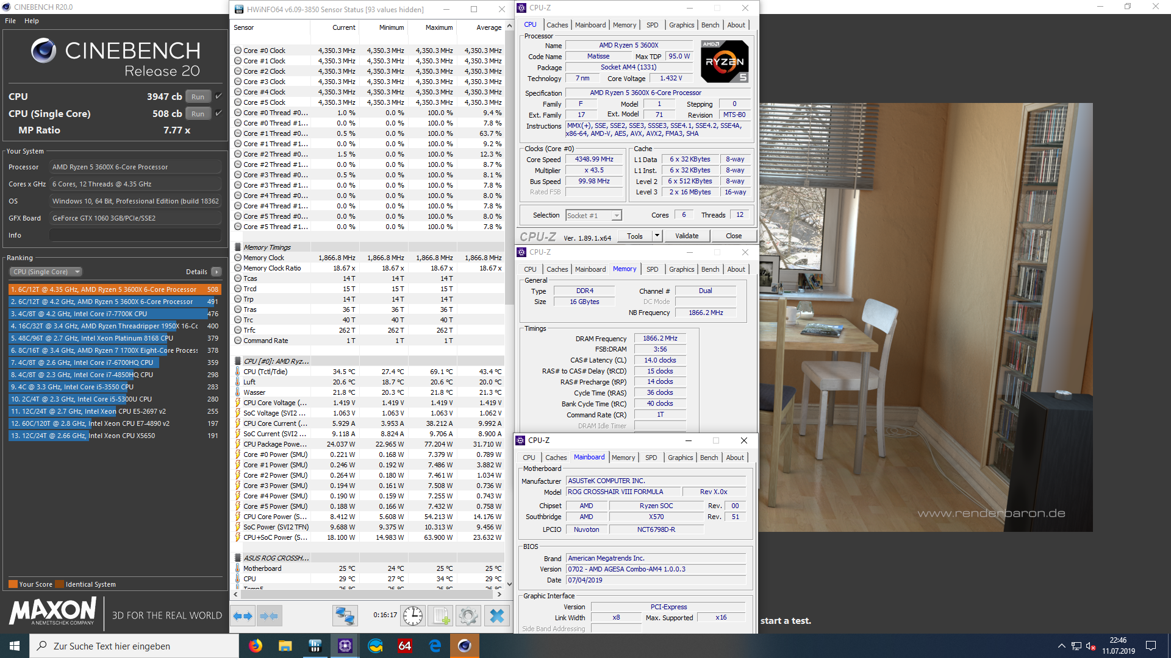Viewport: 1171px width, 658px height.
Task: Click the blue X close sensors icon
Action: pos(496,616)
